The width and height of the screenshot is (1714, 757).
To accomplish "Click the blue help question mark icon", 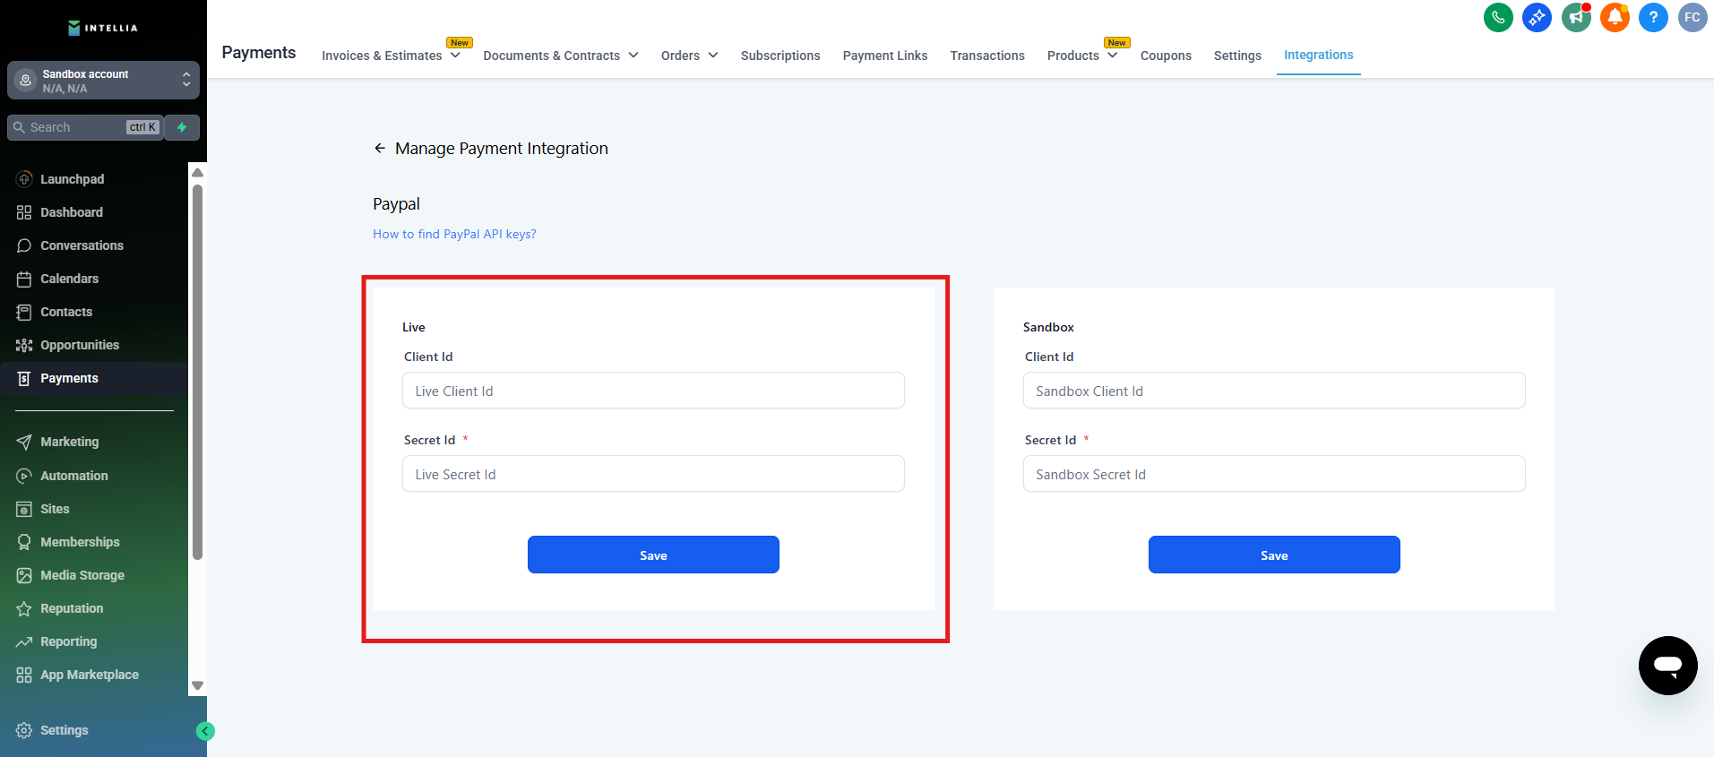I will (x=1653, y=17).
